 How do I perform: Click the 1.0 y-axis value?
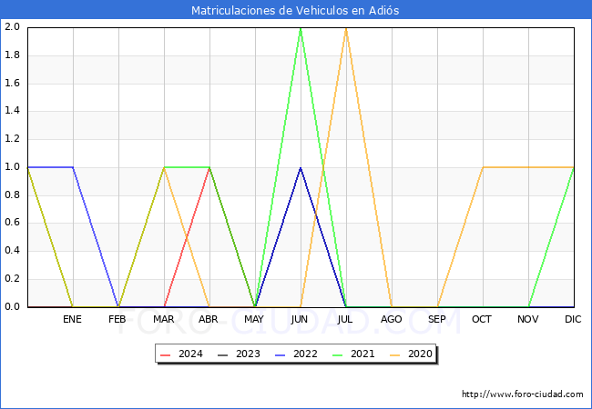(x=12, y=167)
